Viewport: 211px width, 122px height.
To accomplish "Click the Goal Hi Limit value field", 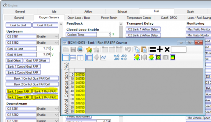I will [44, 54].
